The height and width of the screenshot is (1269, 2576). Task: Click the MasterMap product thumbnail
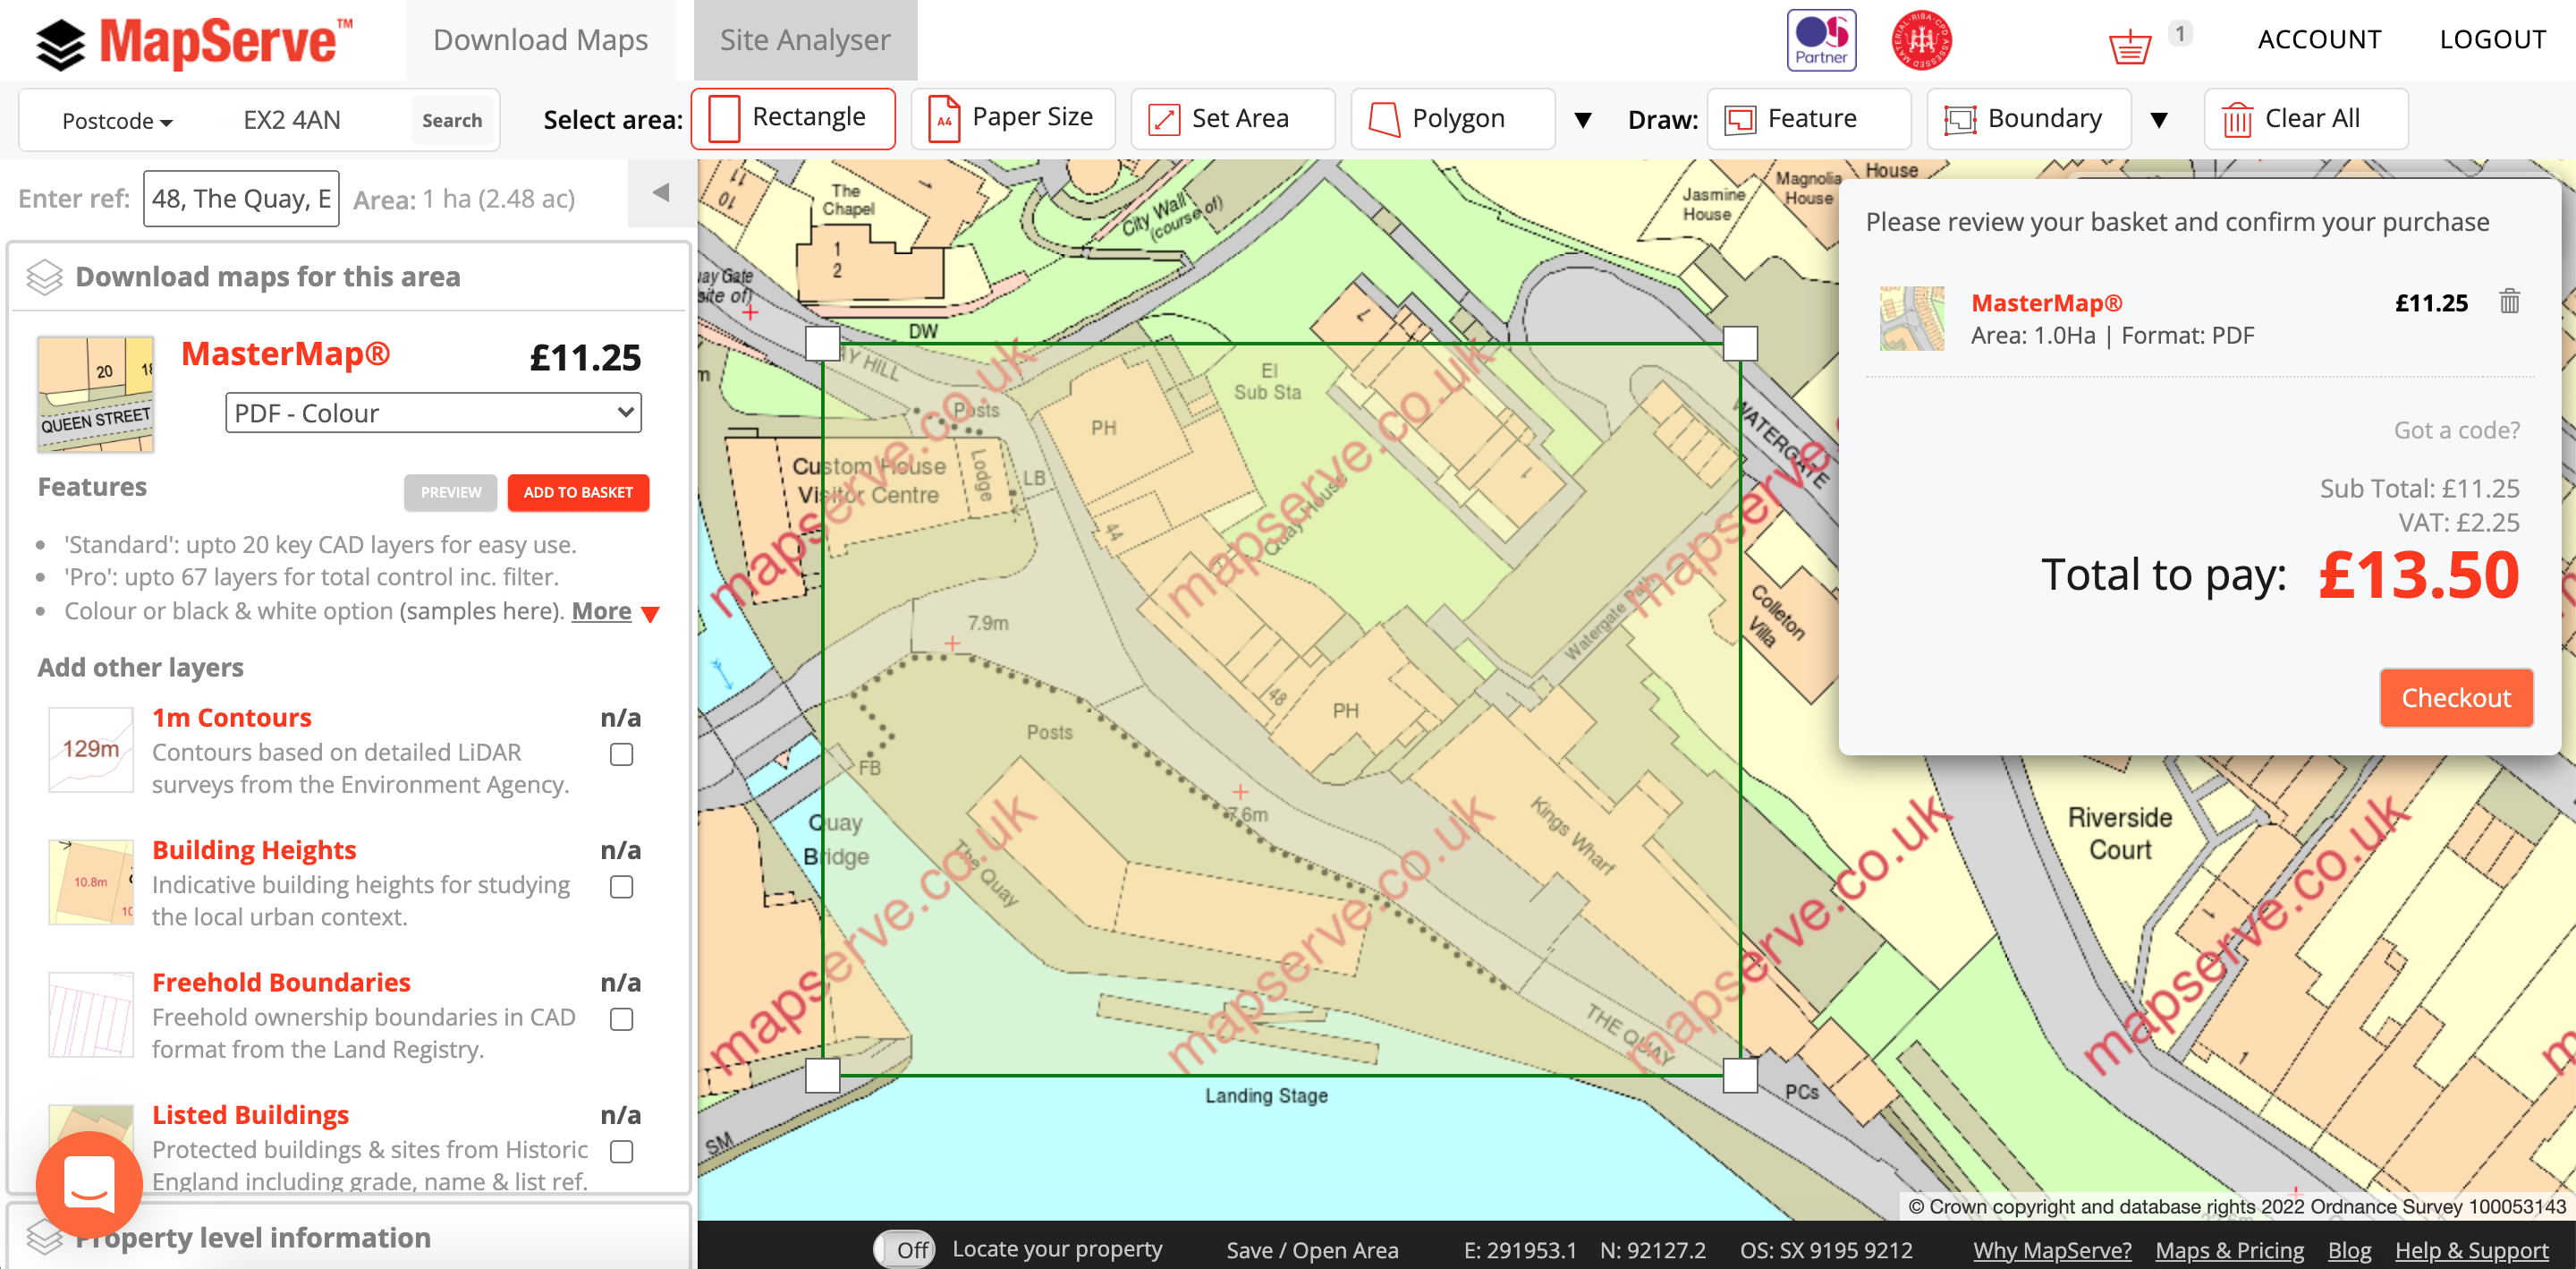click(96, 395)
